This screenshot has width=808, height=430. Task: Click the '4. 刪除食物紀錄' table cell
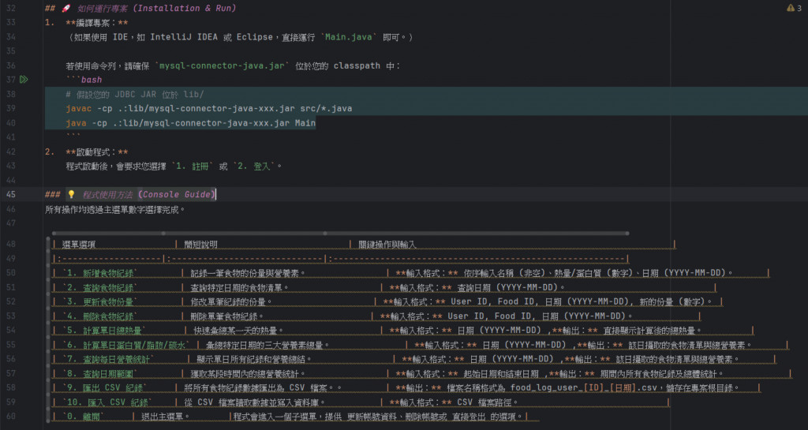click(100, 316)
